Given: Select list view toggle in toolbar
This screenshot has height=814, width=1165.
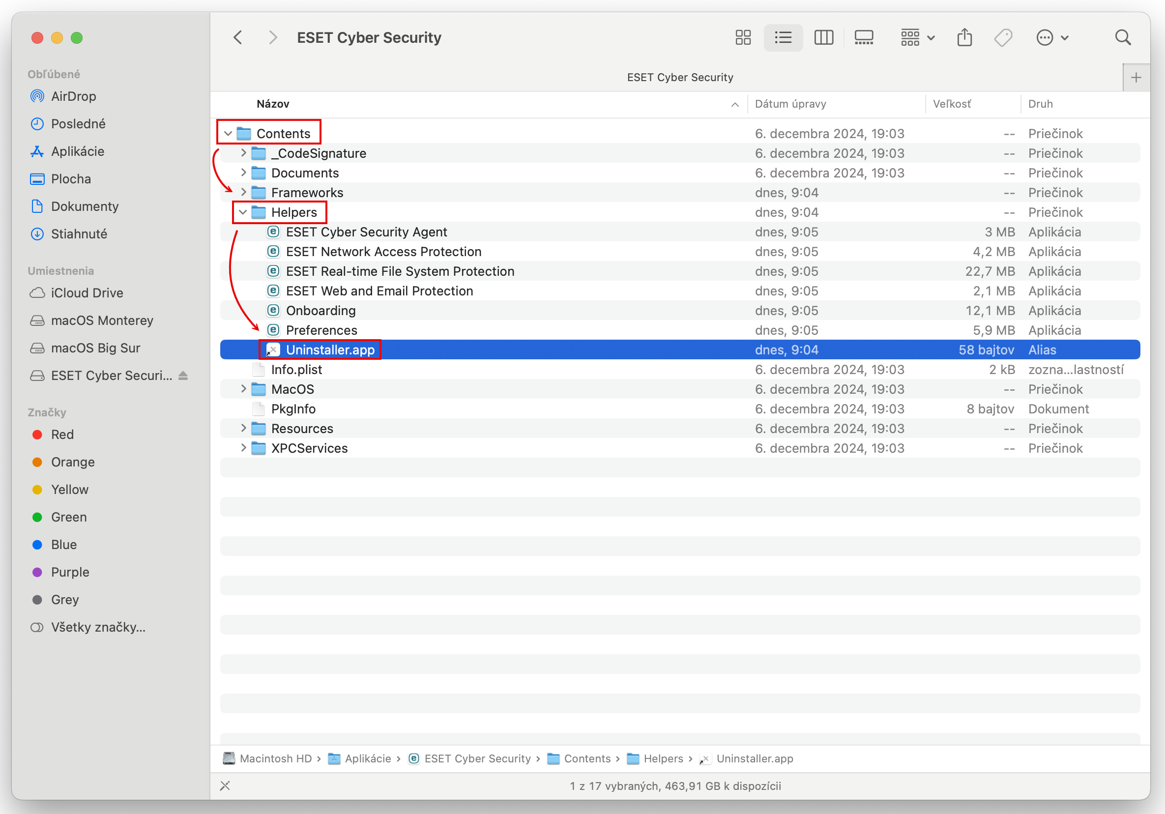Looking at the screenshot, I should (x=783, y=37).
